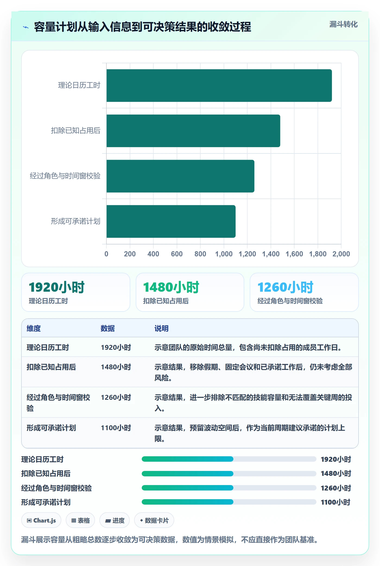Click the description starting with 示意团队的原始时间总量

(x=248, y=348)
